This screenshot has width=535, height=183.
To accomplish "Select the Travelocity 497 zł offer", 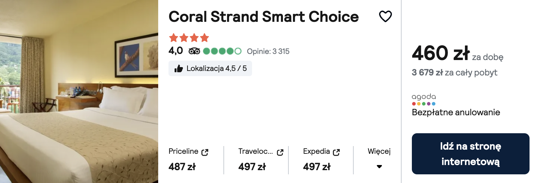I will pyautogui.click(x=261, y=160).
